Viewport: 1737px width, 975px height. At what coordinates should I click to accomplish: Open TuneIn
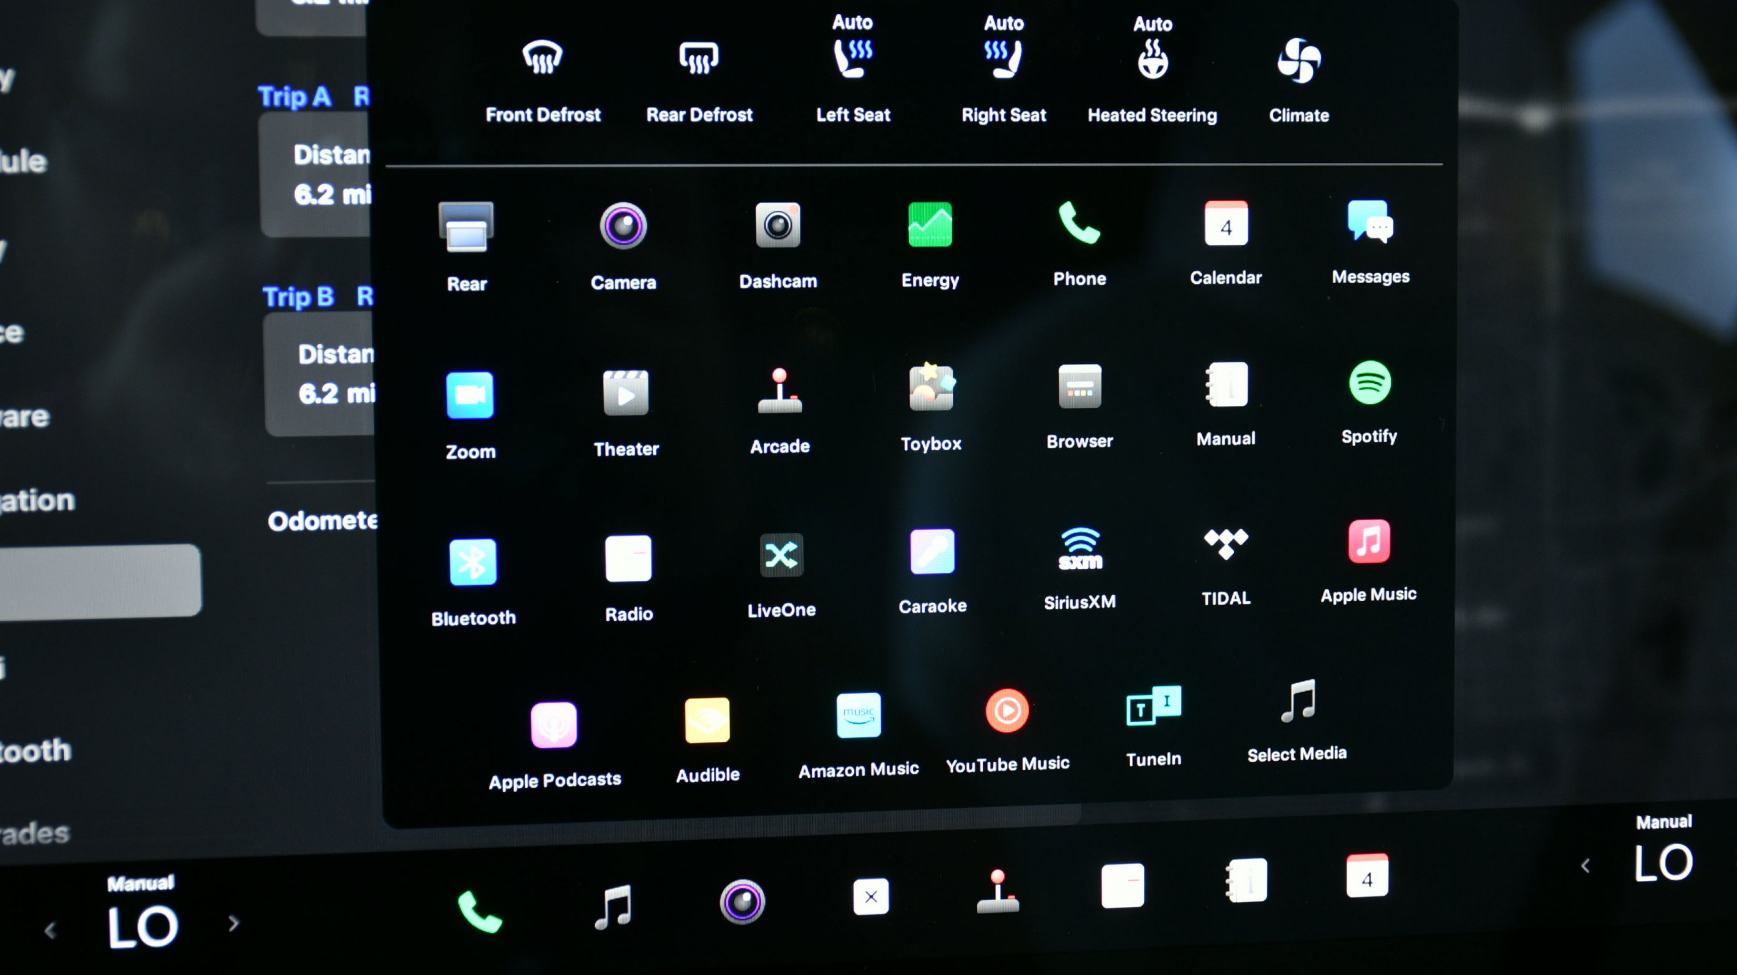1154,727
